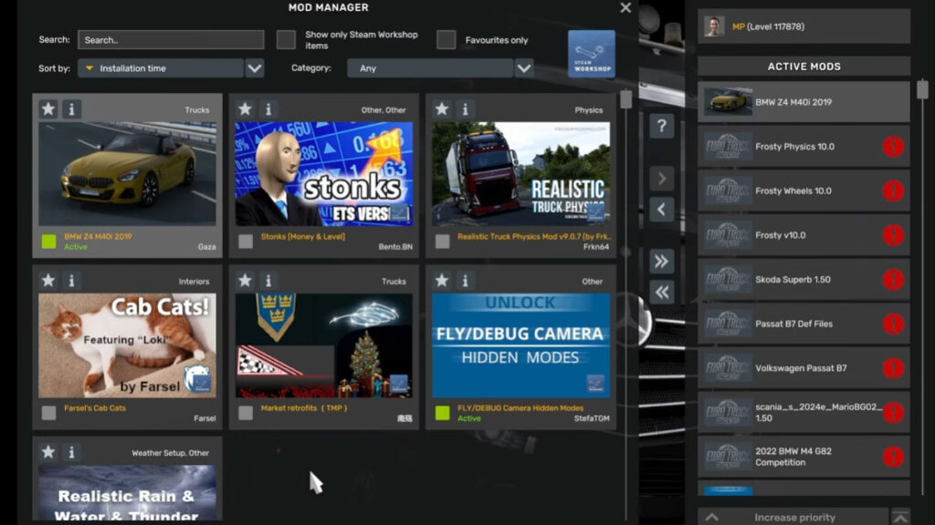Click warning icon on Volkswagen Passat B7
Viewport: 935px width, 525px height.
[x=893, y=368]
